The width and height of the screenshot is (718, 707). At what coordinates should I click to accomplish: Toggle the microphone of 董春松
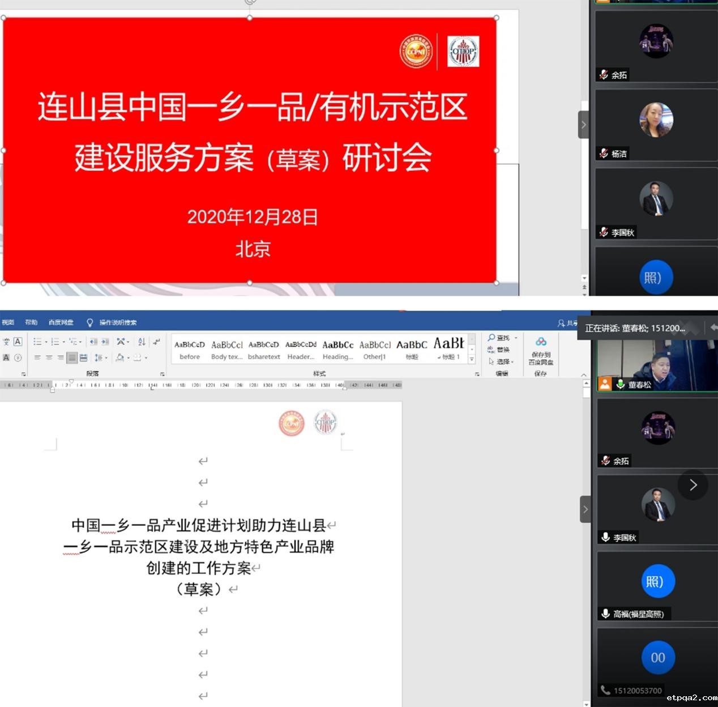point(621,384)
